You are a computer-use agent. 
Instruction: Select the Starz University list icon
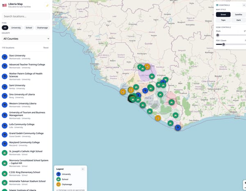5,57
